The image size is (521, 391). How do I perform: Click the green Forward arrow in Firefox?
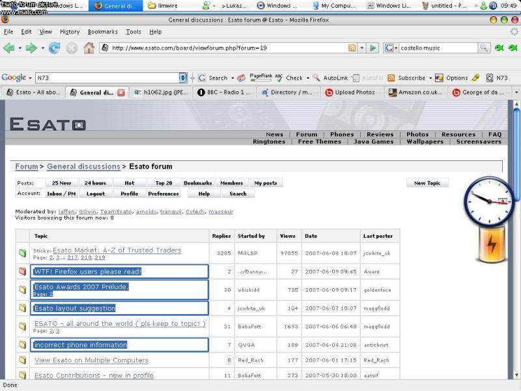tap(31, 48)
